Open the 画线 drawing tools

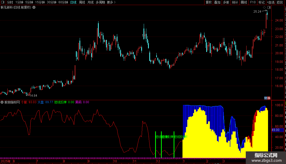[244, 2]
